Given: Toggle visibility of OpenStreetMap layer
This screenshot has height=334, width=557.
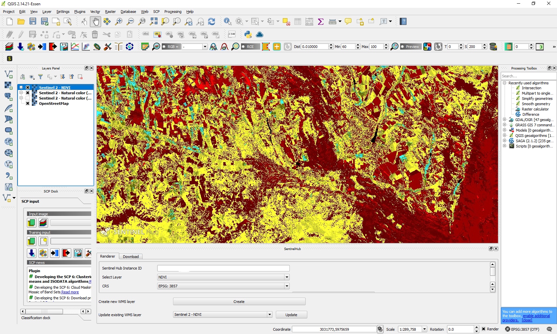Looking at the screenshot, I should [x=28, y=104].
